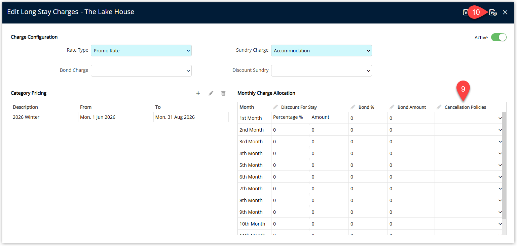
Task: Click the Month column header
Action: [254, 107]
